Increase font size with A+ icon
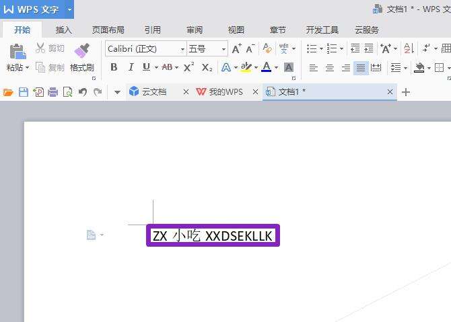Screen dimensions: 451x322 tap(237, 48)
